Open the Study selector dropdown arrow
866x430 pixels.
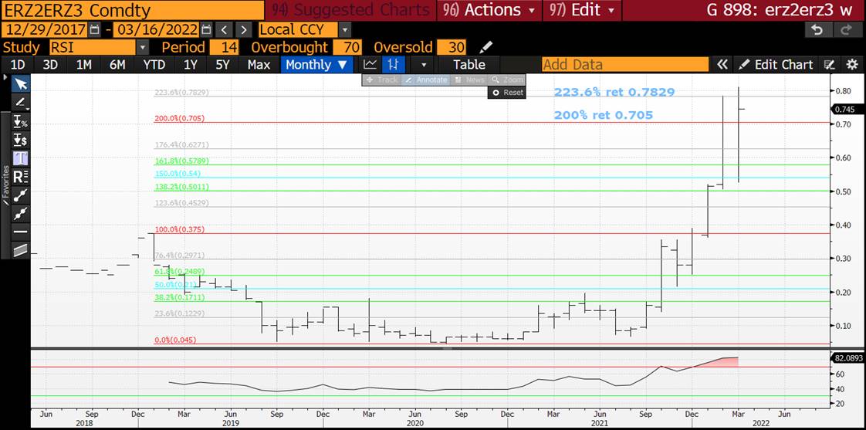(x=143, y=47)
